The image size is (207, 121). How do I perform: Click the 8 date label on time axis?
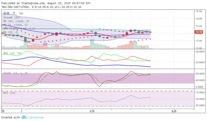pyautogui.click(x=21, y=111)
